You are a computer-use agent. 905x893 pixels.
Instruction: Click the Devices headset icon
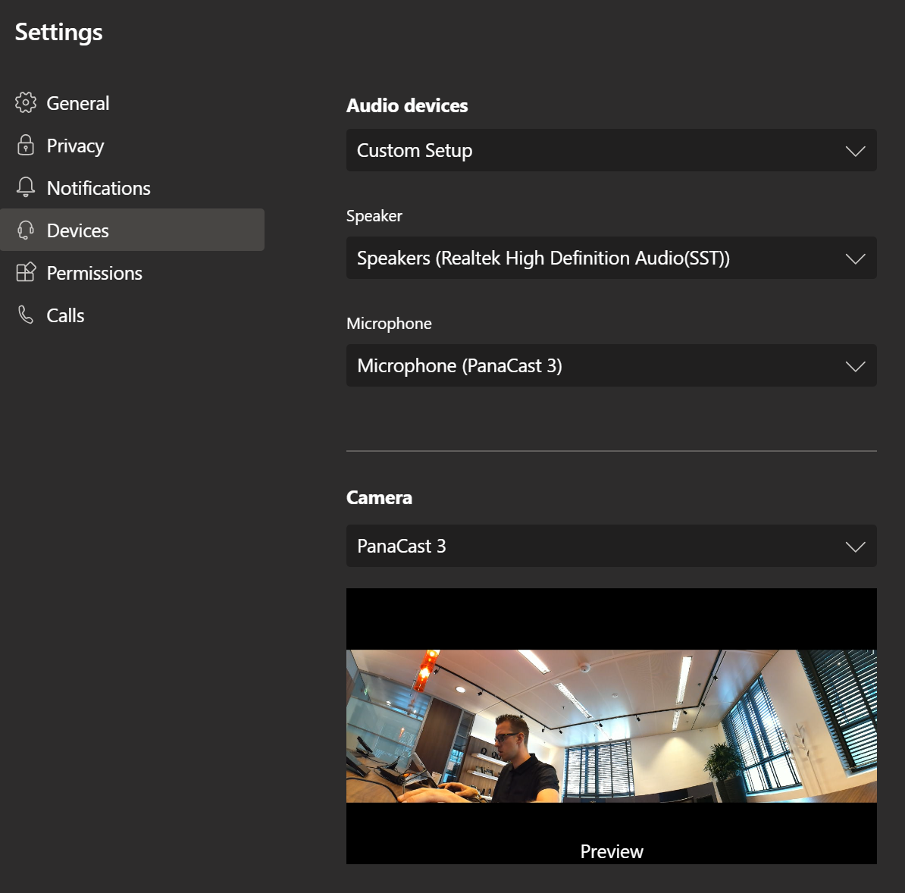click(26, 230)
